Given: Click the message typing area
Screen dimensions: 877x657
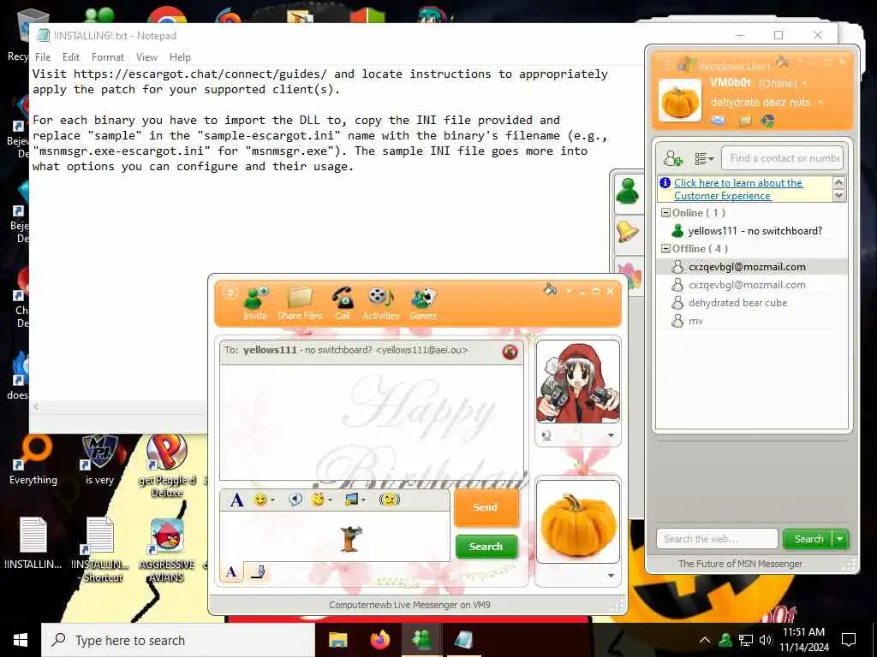Looking at the screenshot, I should tap(335, 537).
